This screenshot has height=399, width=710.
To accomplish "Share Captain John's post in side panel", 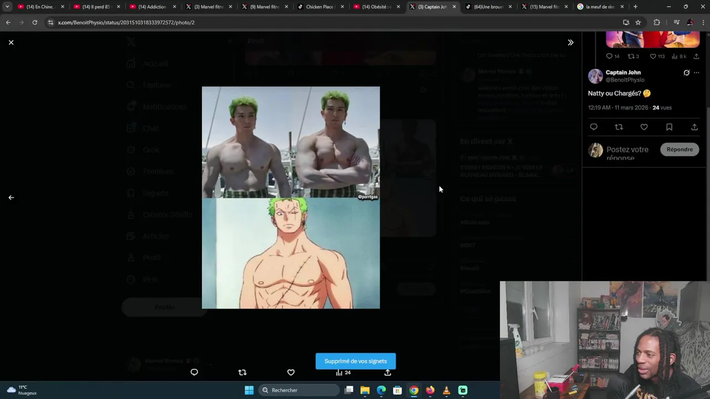I will click(x=694, y=127).
